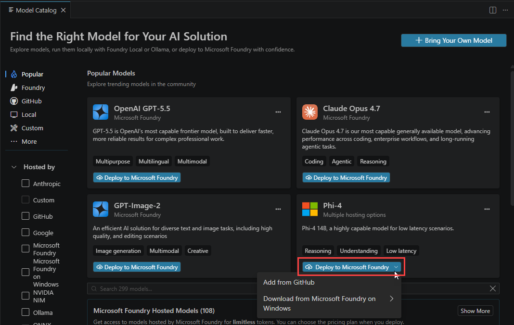Click the Multilingual tag on GPT-5.5

coord(154,162)
